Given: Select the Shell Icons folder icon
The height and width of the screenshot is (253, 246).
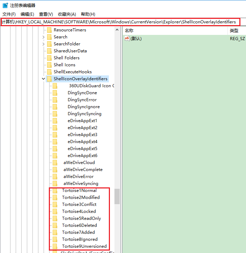Looking at the screenshot, I should (49, 65).
